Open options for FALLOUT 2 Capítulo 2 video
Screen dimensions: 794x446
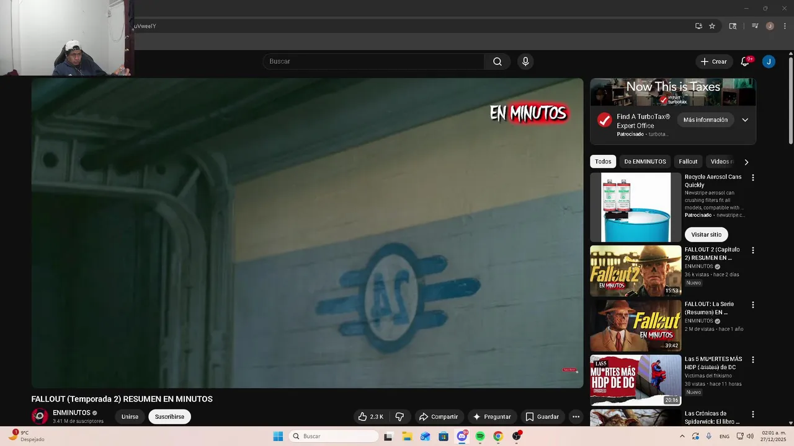point(753,250)
